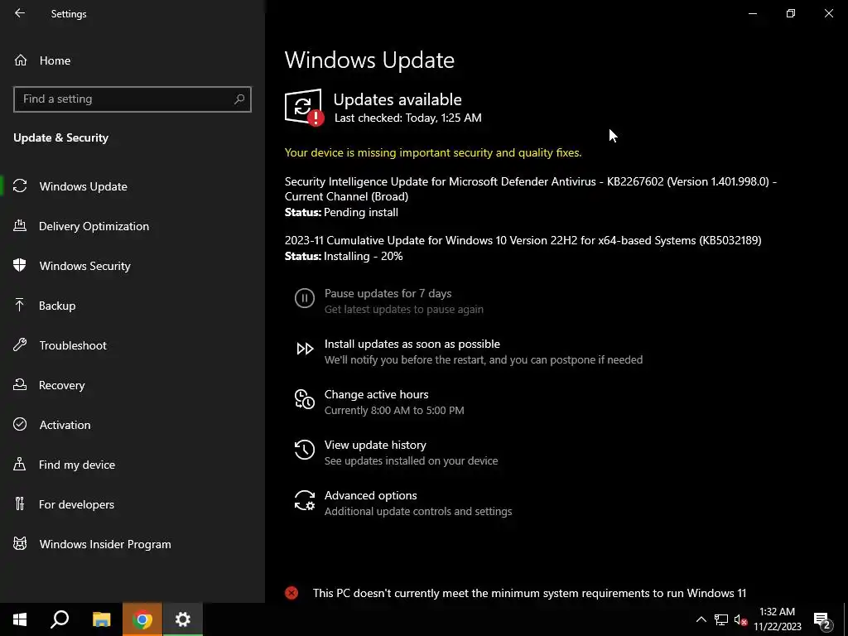The image size is (848, 636).
Task: Open For developers settings
Action: click(132, 504)
